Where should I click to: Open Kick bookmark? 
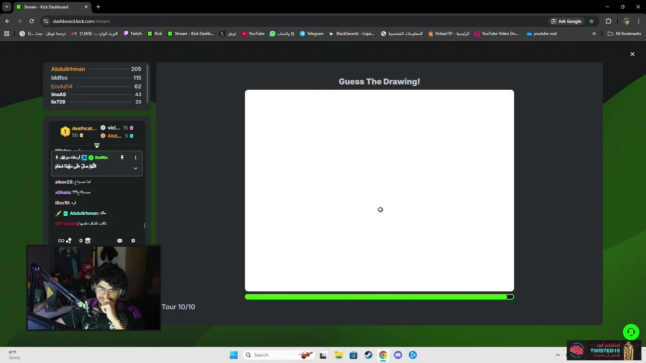155,34
